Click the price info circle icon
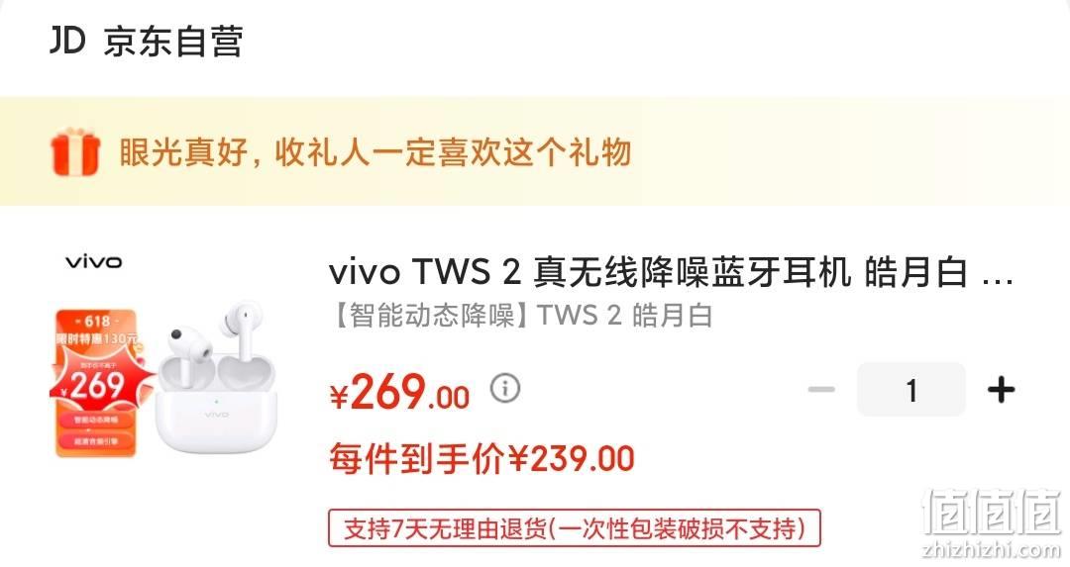Image resolution: width=1070 pixels, height=567 pixels. [505, 389]
